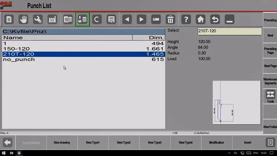Select the no_punch list entry
The height and width of the screenshot is (156, 277).
[x=84, y=59]
